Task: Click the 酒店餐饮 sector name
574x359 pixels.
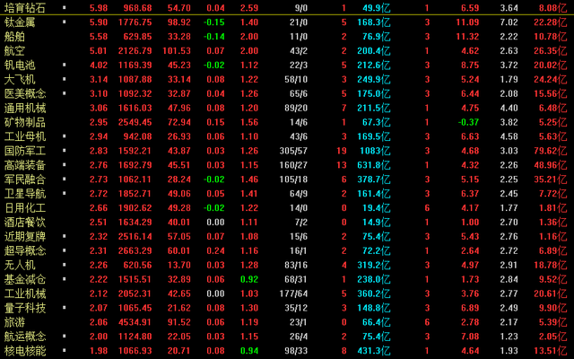Action: (x=25, y=223)
